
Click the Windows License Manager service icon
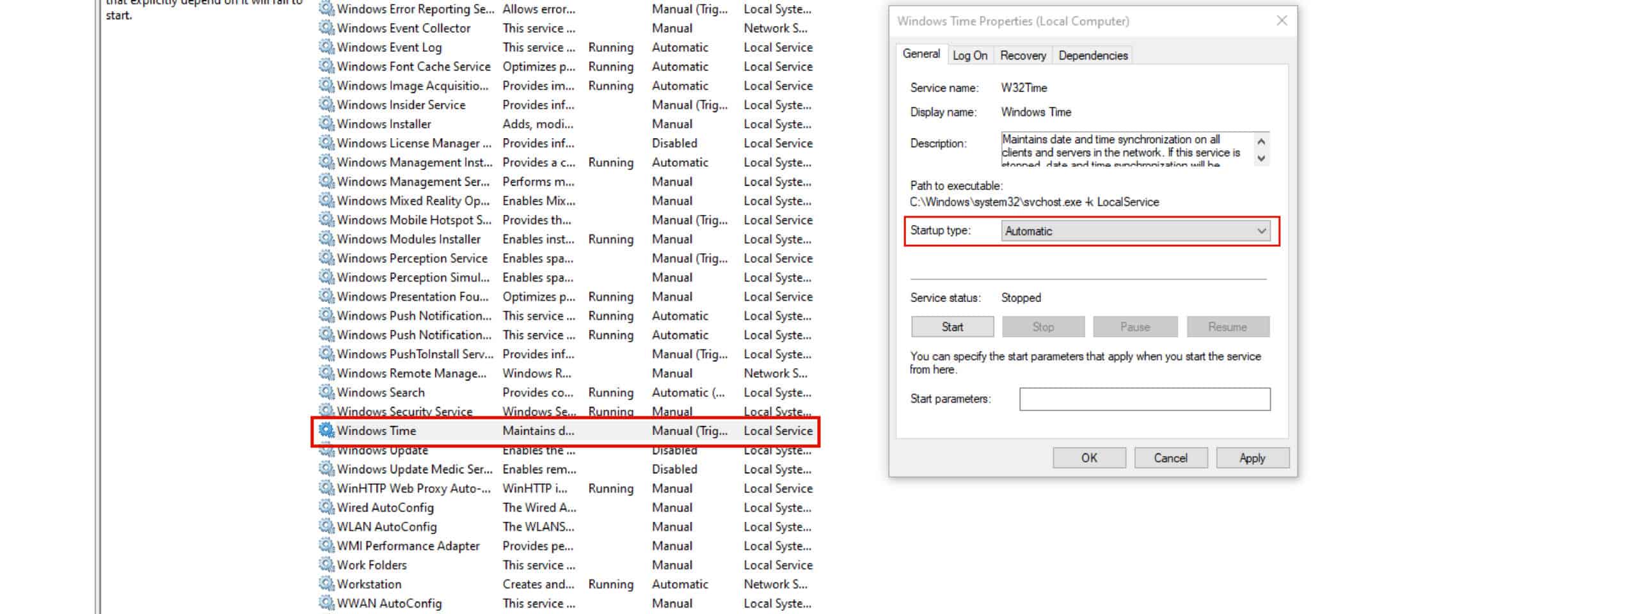327,143
